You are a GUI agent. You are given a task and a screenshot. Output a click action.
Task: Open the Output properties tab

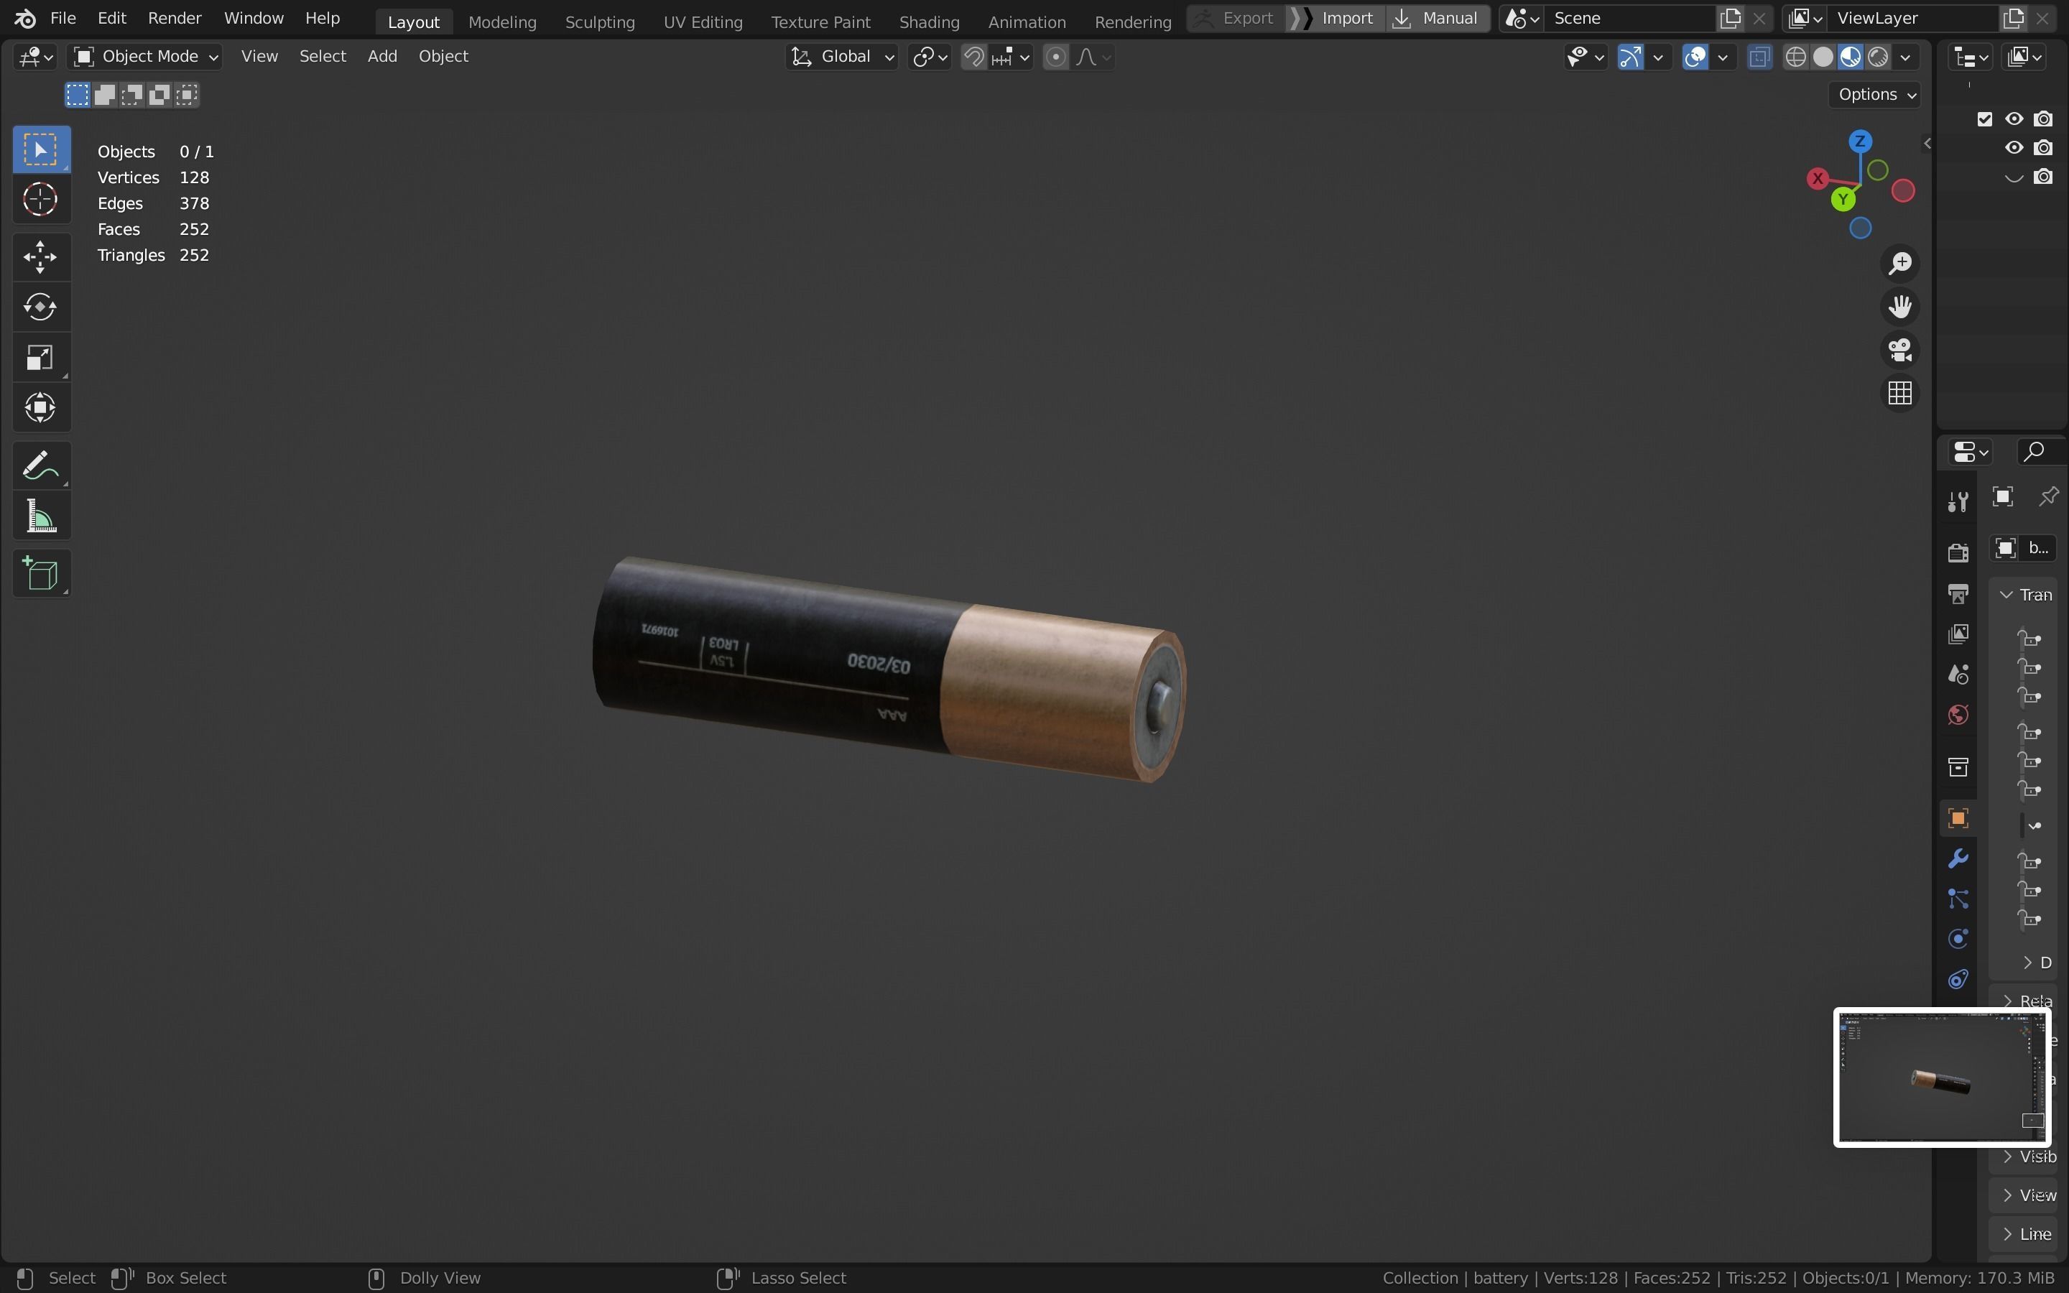1958,593
